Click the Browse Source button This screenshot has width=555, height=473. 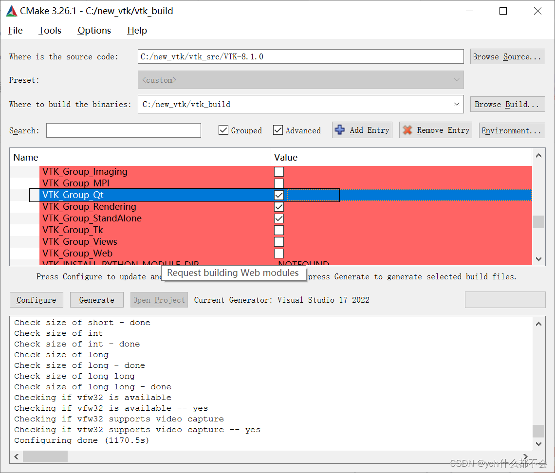click(x=507, y=56)
